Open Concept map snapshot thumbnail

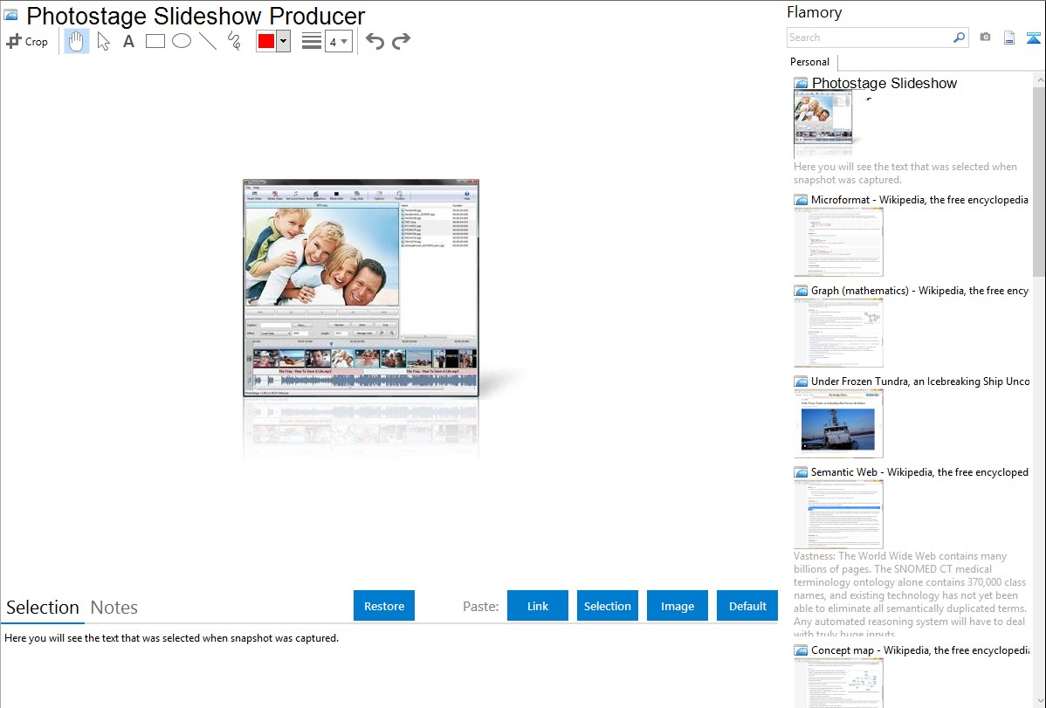click(838, 683)
